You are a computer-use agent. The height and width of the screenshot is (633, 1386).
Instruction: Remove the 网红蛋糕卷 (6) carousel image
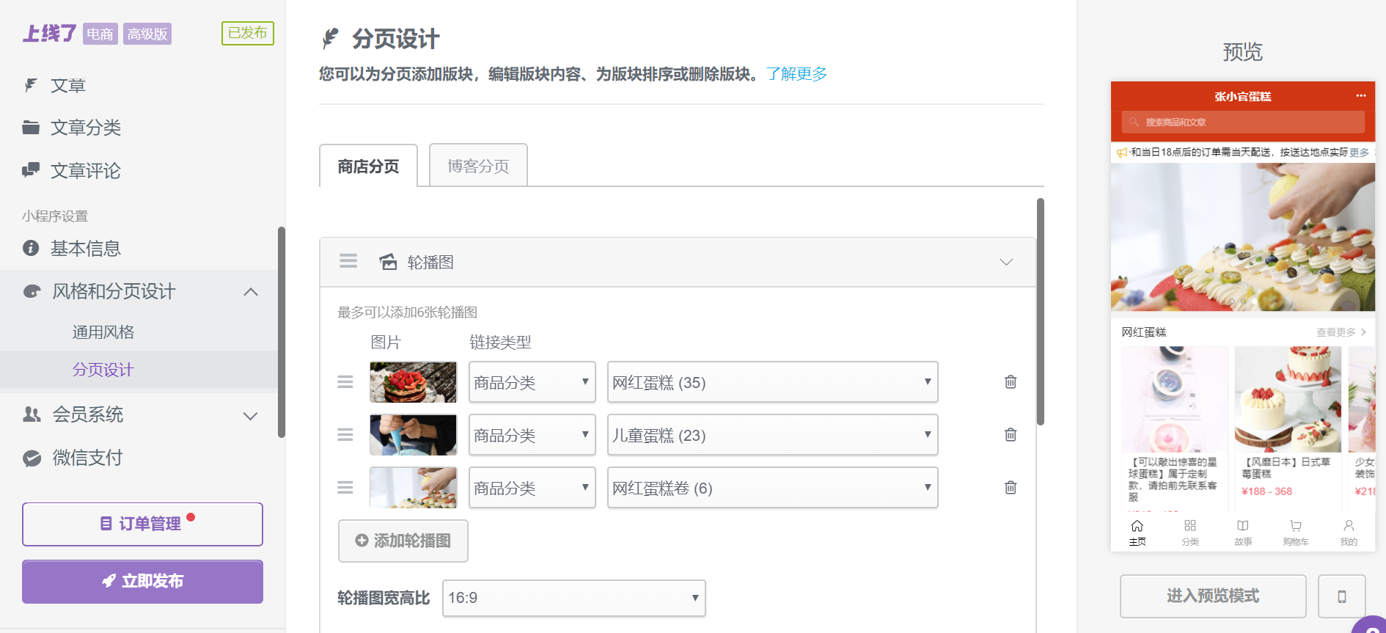(x=1011, y=488)
